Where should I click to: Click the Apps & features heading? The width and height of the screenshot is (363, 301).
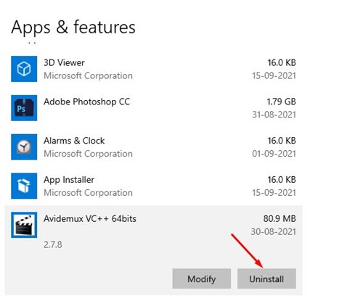pos(73,28)
